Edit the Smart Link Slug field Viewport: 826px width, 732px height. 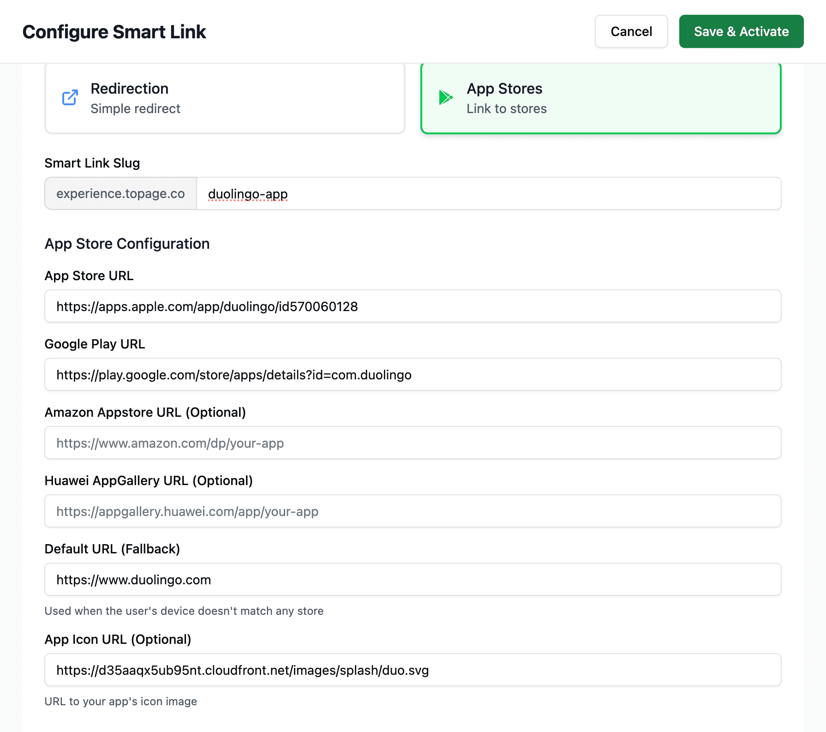tap(489, 194)
